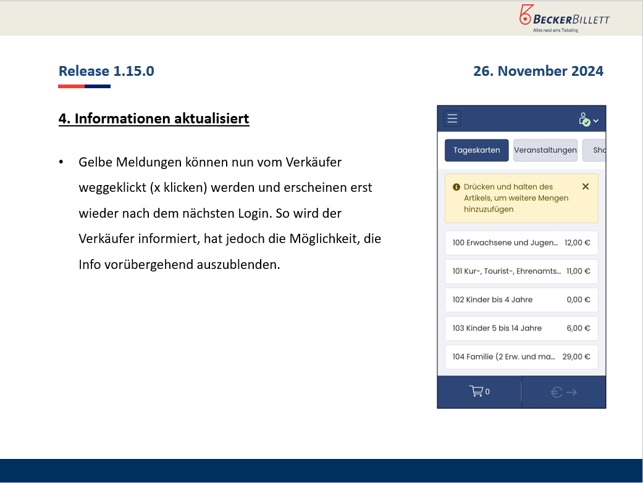Click the heading 4. Informationen aktualisiert
The width and height of the screenshot is (643, 483).
[154, 118]
